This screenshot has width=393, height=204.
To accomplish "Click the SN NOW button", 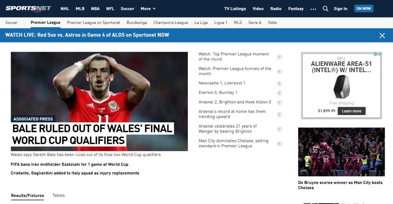I will point(364,9).
